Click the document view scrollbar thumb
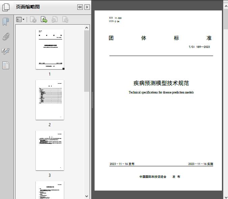Image resolution: width=228 pixels, height=199 pixels. (226, 19)
